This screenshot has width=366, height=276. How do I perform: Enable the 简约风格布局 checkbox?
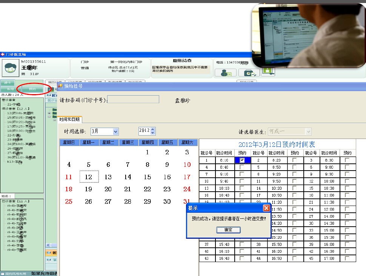coord(3,274)
